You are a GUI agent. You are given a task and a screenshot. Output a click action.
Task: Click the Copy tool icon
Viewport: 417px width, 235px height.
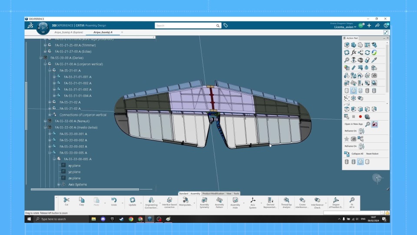tap(82, 200)
